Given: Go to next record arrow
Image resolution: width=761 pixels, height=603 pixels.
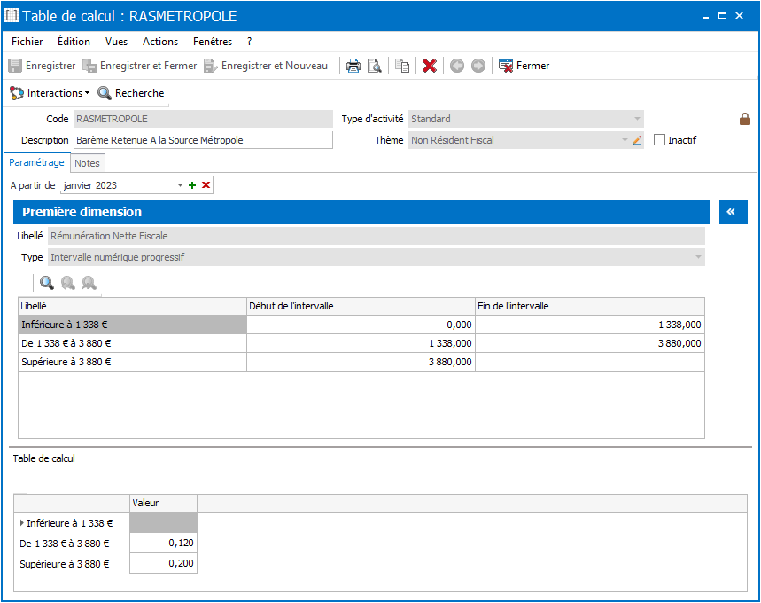Looking at the screenshot, I should [478, 66].
